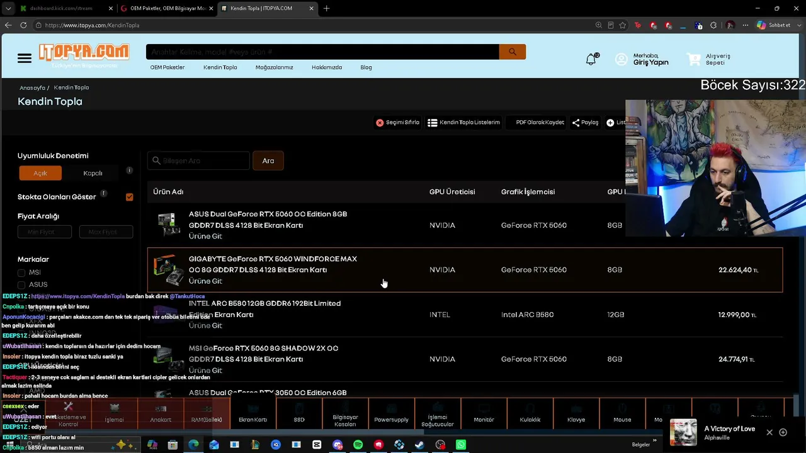Image resolution: width=806 pixels, height=453 pixels.
Task: Select the Kulaklık category tab
Action: (530, 414)
